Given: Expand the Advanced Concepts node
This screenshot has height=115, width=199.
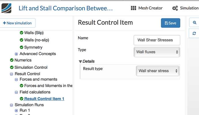Looking at the screenshot, I should tap(16, 54).
